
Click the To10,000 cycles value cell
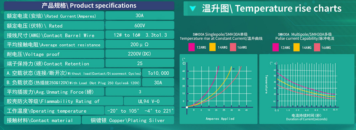[x=158, y=73]
